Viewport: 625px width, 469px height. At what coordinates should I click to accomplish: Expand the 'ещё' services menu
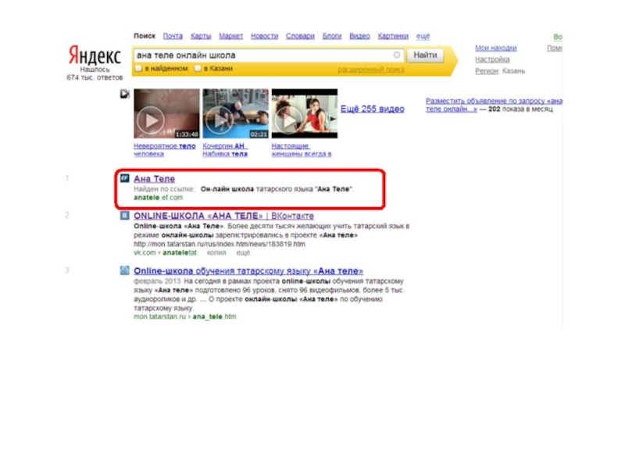point(423,36)
